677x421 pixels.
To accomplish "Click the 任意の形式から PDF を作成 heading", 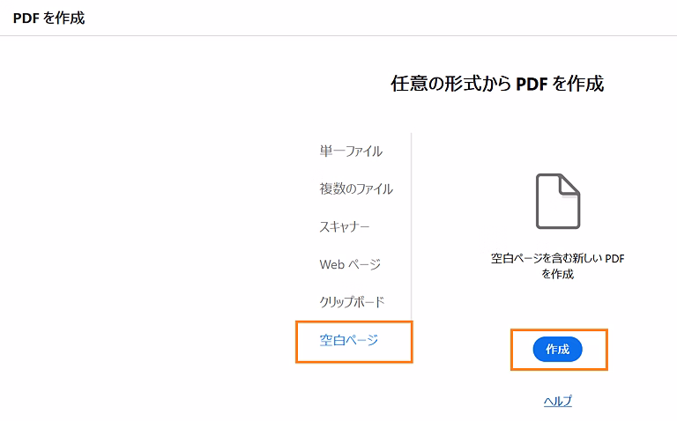I will (496, 85).
